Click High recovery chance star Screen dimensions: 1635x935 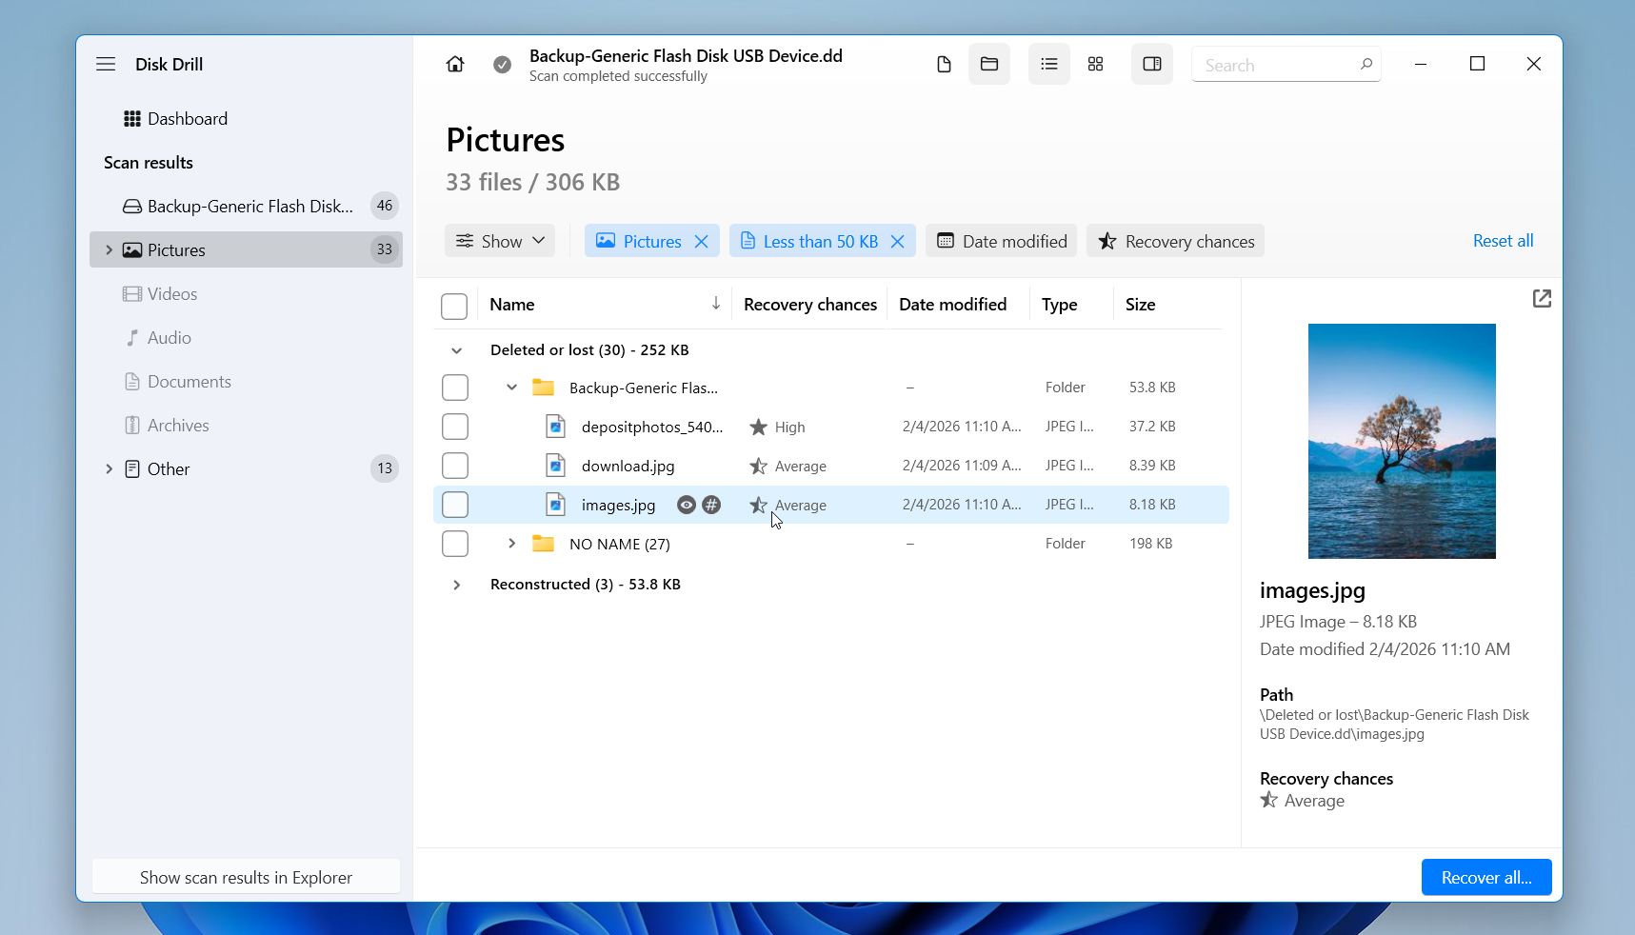pyautogui.click(x=758, y=427)
